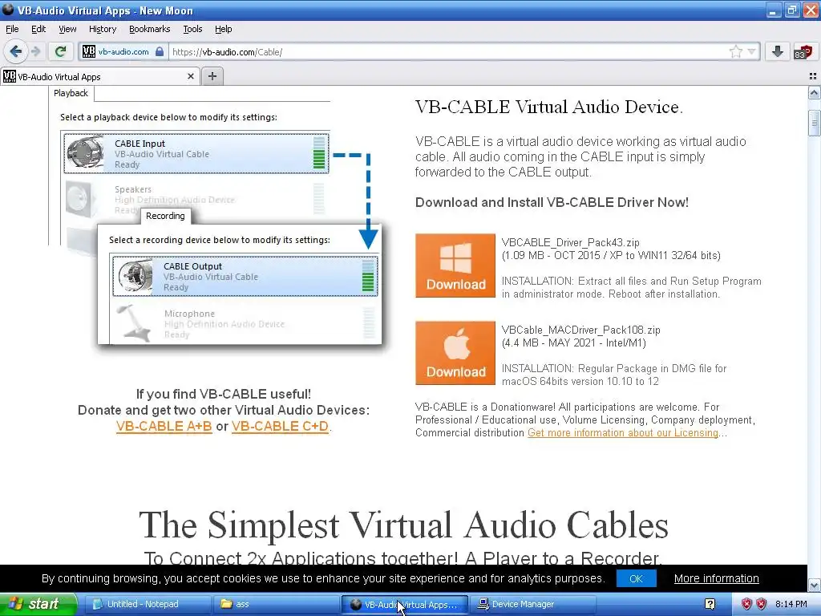Open the Downloads arrow toolbar button

tap(778, 51)
